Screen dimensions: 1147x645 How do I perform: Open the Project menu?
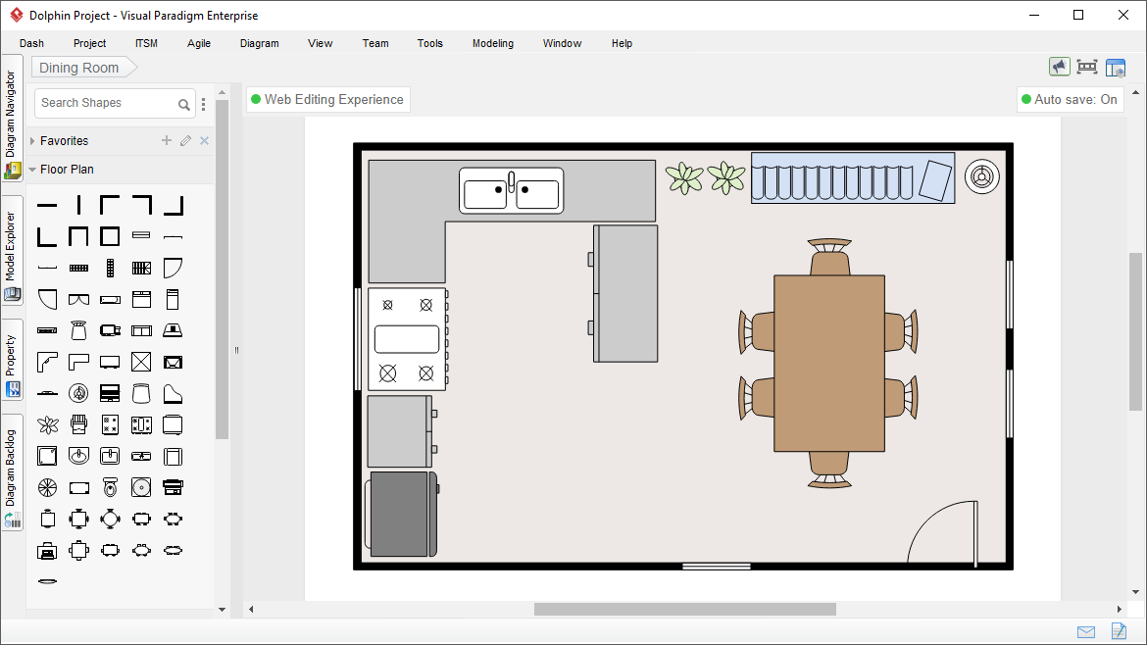pyautogui.click(x=89, y=43)
